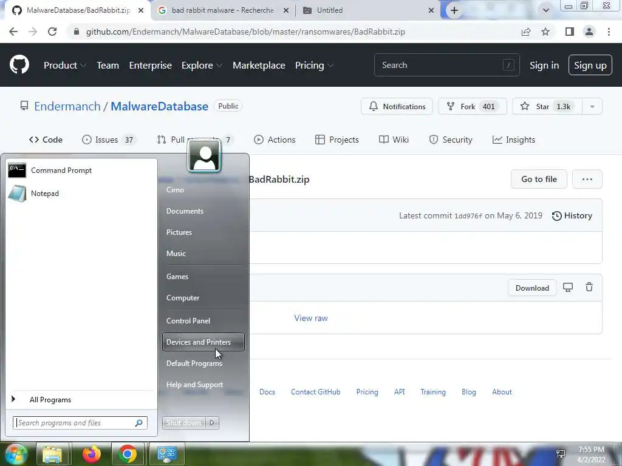Bookmark this page with star icon
This screenshot has height=466, width=622.
click(545, 32)
